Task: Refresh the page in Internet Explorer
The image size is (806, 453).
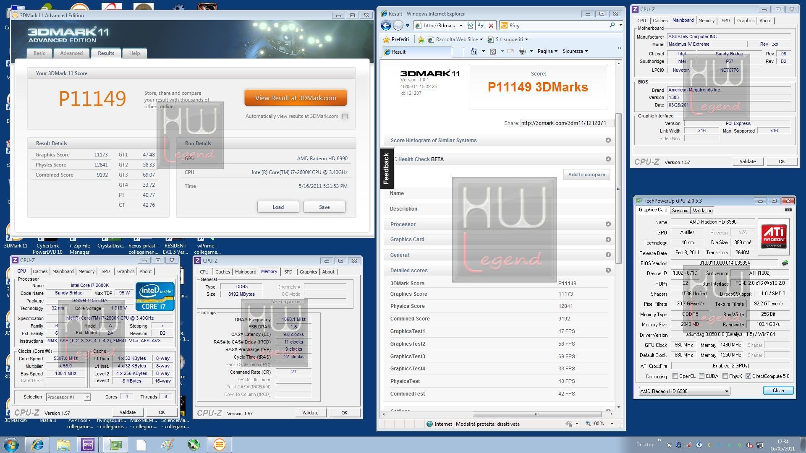Action: point(480,26)
